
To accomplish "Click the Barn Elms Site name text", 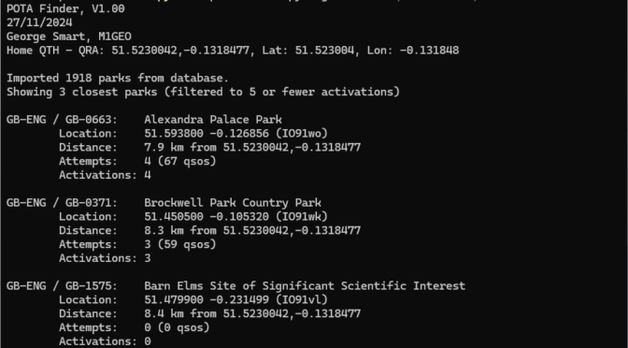I will 305,286.
